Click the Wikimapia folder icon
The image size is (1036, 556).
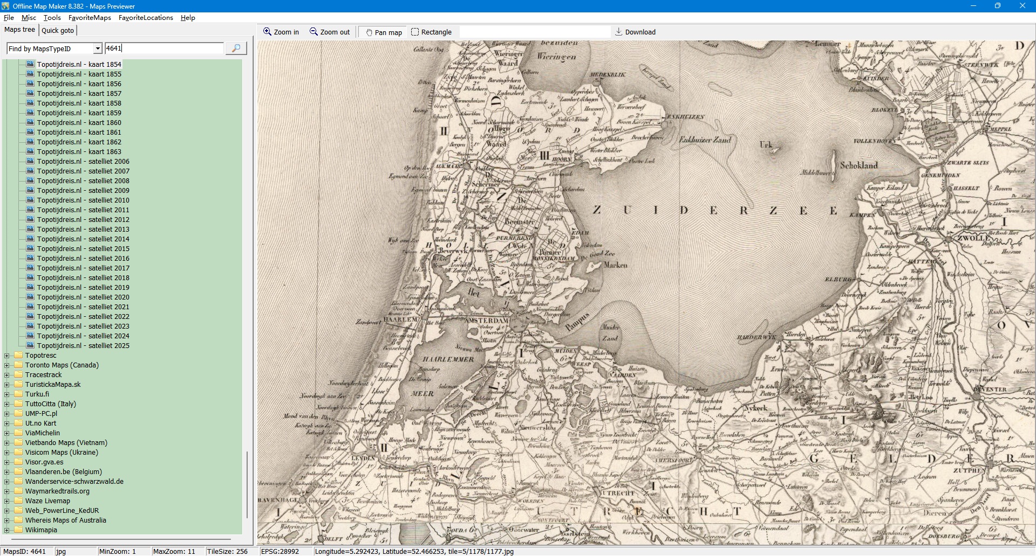click(x=18, y=530)
